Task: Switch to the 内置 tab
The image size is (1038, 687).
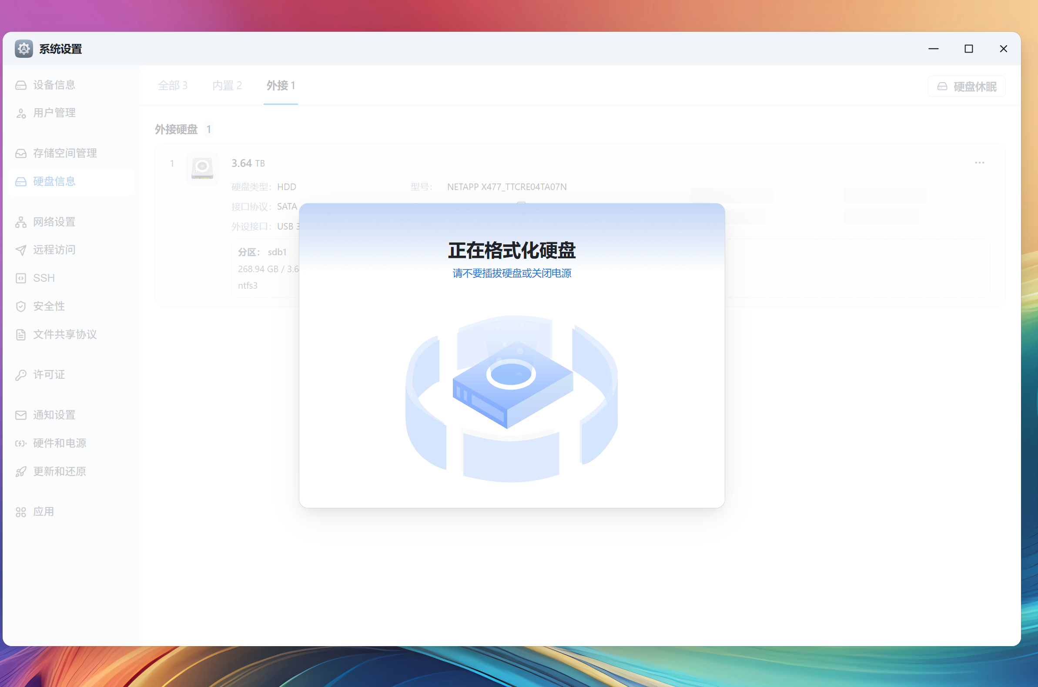Action: [x=227, y=85]
